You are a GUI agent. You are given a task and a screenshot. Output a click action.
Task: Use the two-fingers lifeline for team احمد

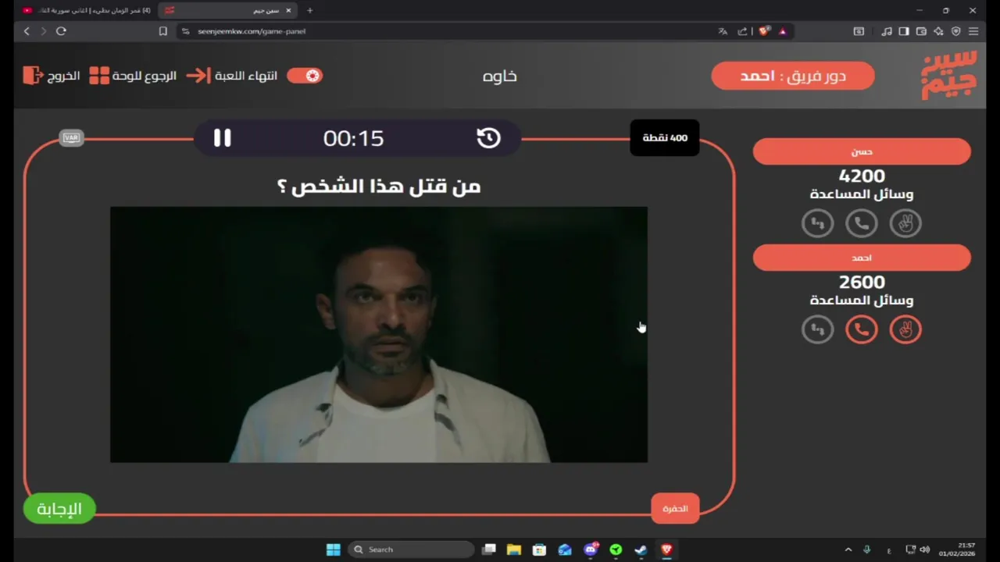[905, 329]
